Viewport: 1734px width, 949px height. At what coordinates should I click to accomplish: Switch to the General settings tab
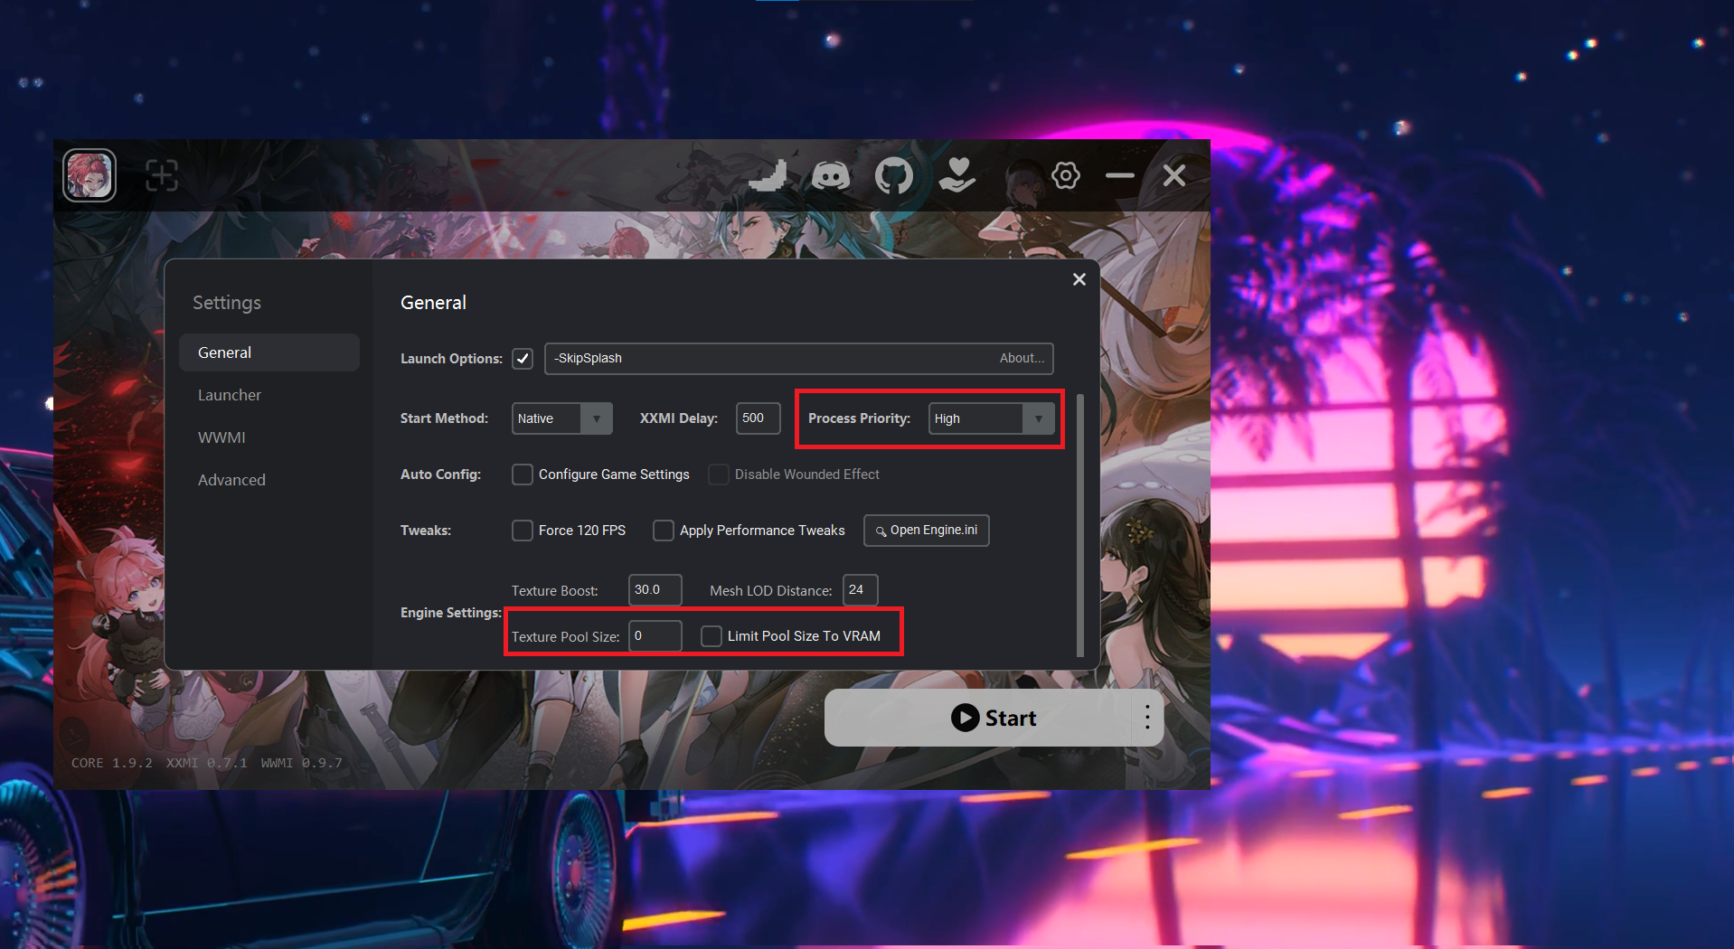(269, 352)
